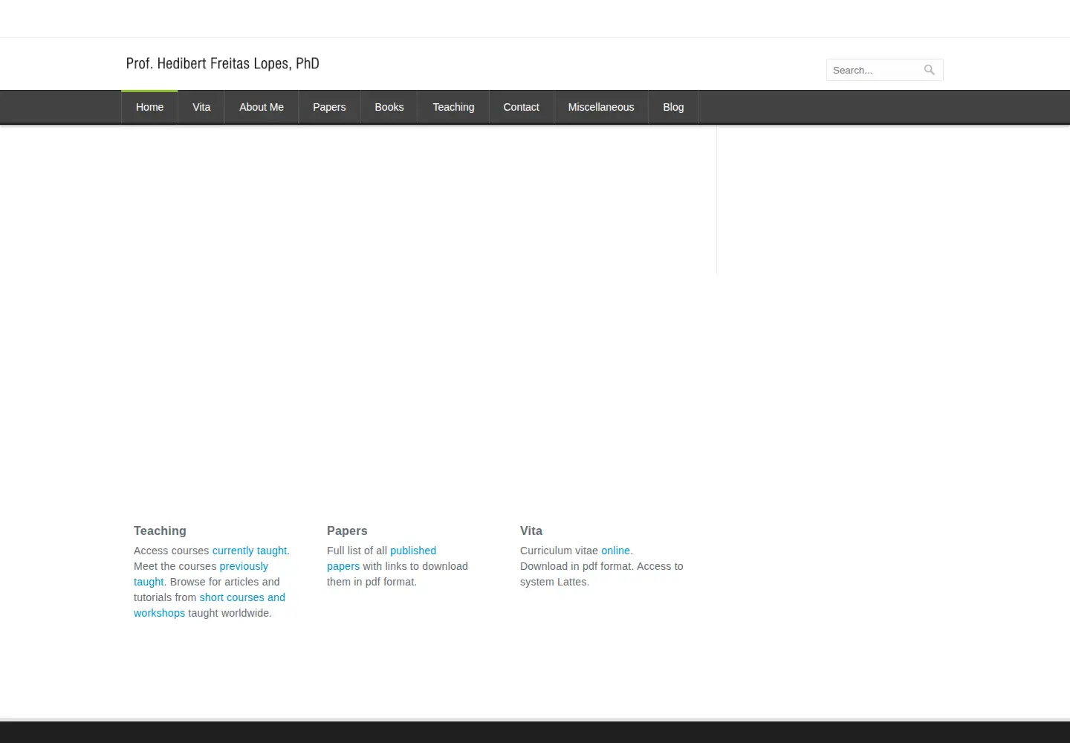The height and width of the screenshot is (743, 1070).
Task: Open the curriculum vitae 'online' link
Action: [615, 551]
